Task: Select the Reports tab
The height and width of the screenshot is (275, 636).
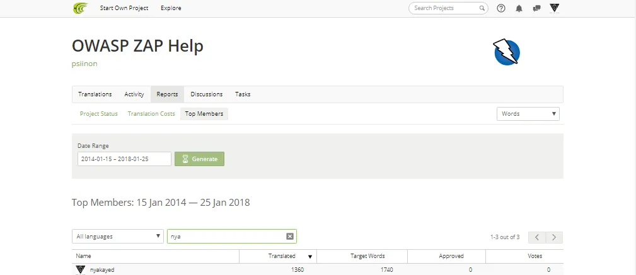Action: tap(167, 94)
